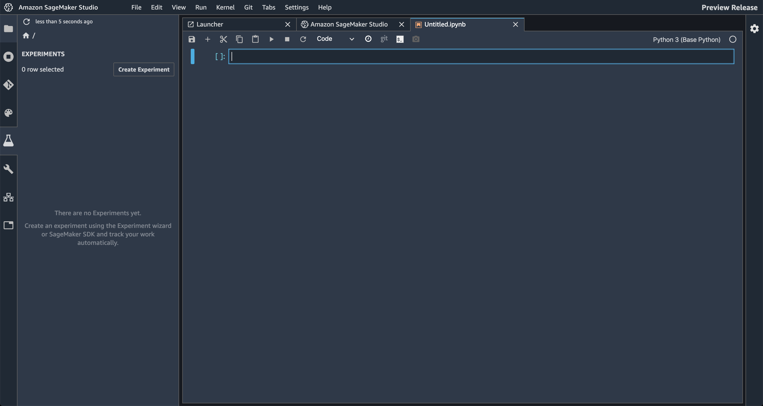Image resolution: width=763 pixels, height=406 pixels.
Task: Open the wrench tools sidebar icon
Action: [x=8, y=169]
